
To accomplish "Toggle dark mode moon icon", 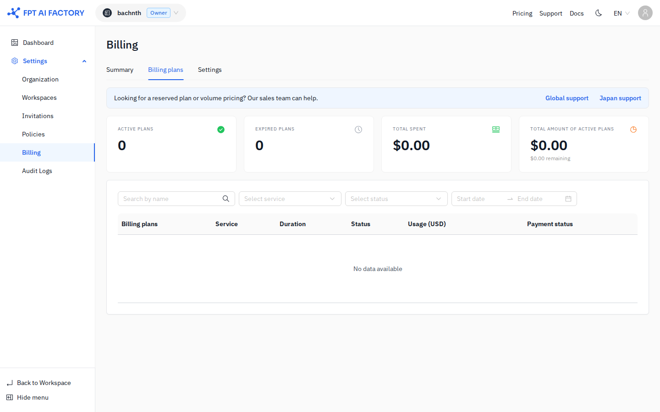I will 599,13.
